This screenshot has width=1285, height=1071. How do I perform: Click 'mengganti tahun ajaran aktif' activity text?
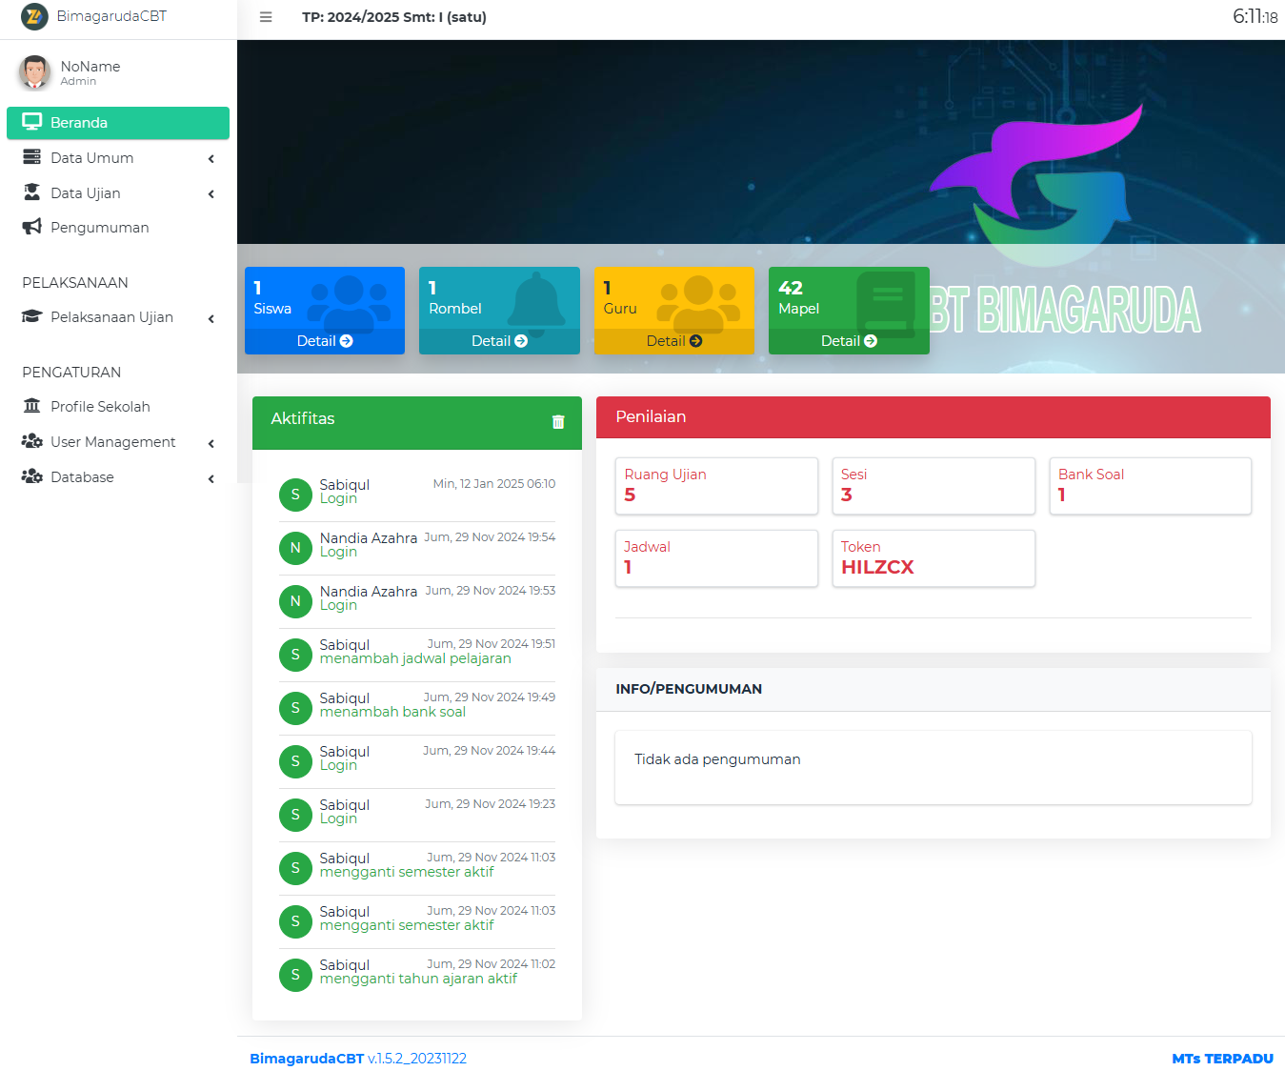coord(418,980)
